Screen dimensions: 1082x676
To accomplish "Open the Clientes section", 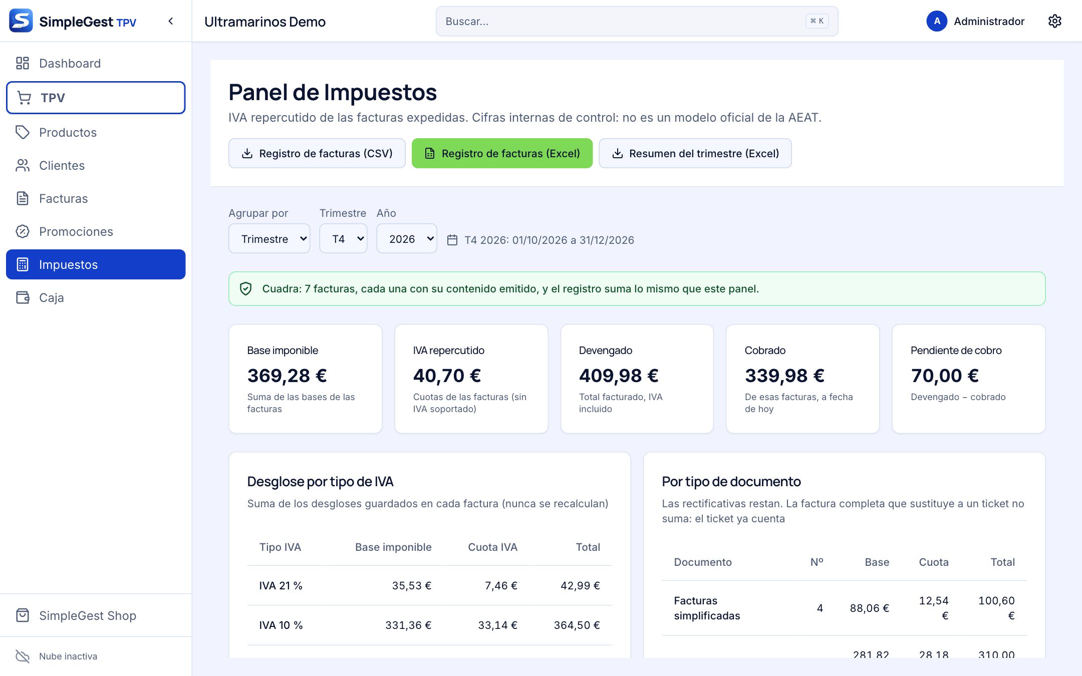I will [x=96, y=165].
